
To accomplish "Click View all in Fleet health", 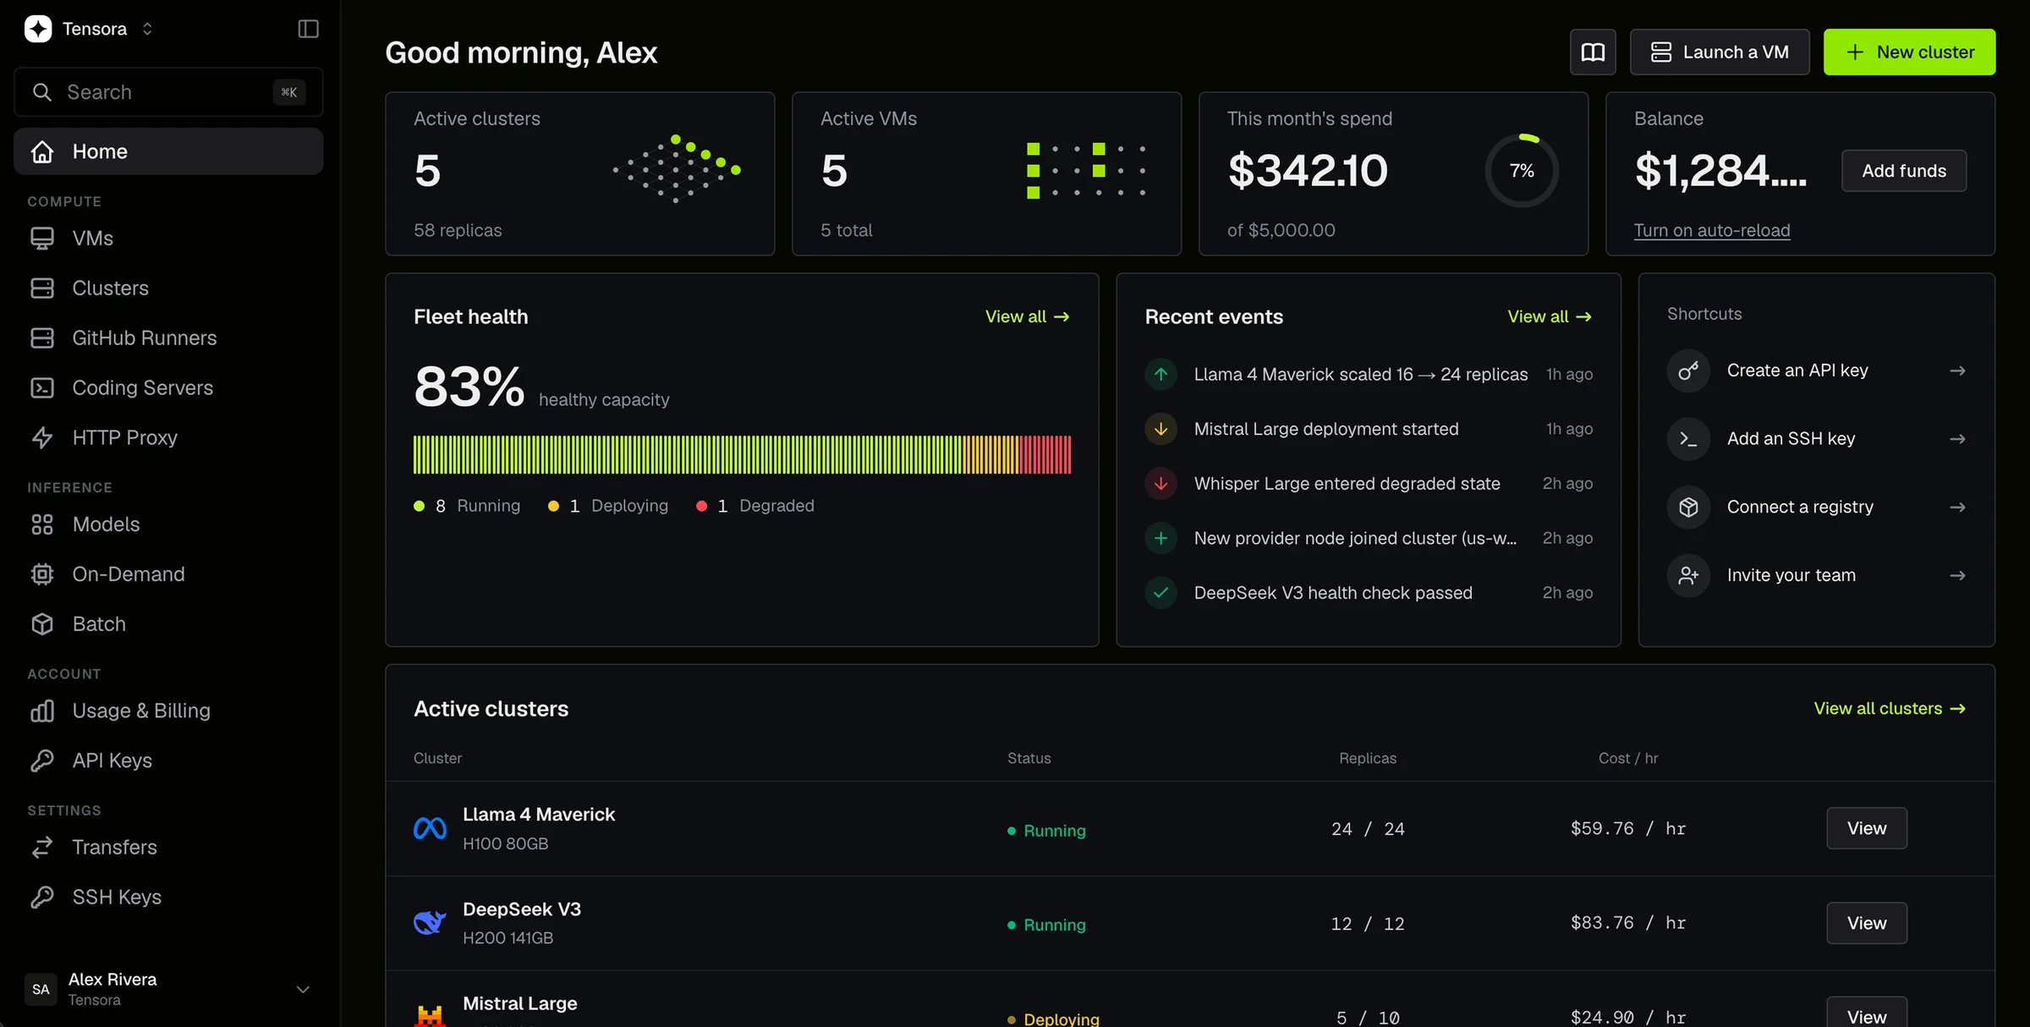I will point(1028,316).
